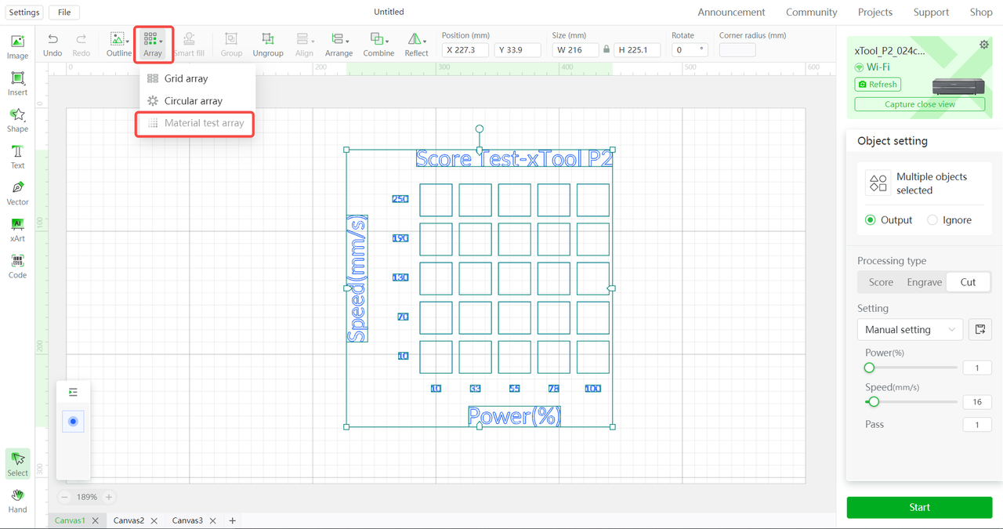The width and height of the screenshot is (1003, 529).
Task: Open the Outline tool
Action: (119, 45)
